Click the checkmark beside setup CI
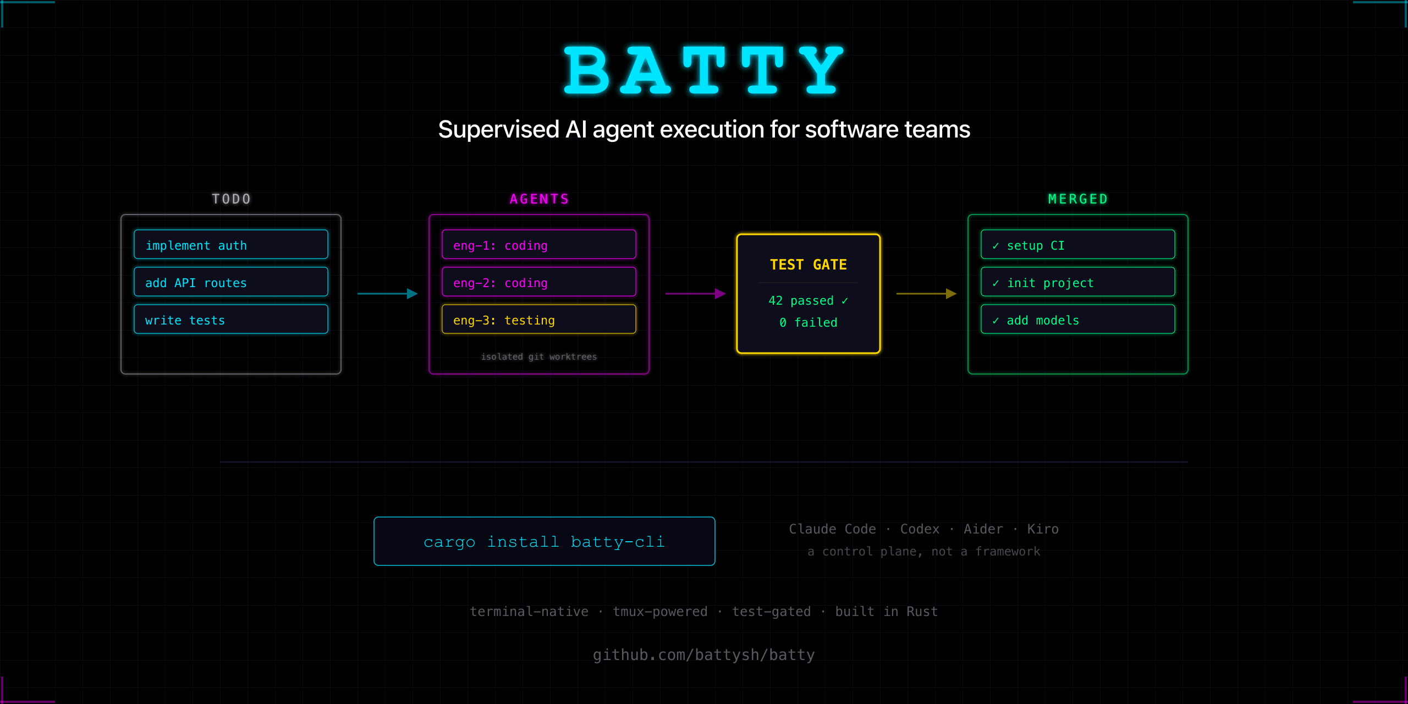Image resolution: width=1408 pixels, height=704 pixels. (x=997, y=246)
